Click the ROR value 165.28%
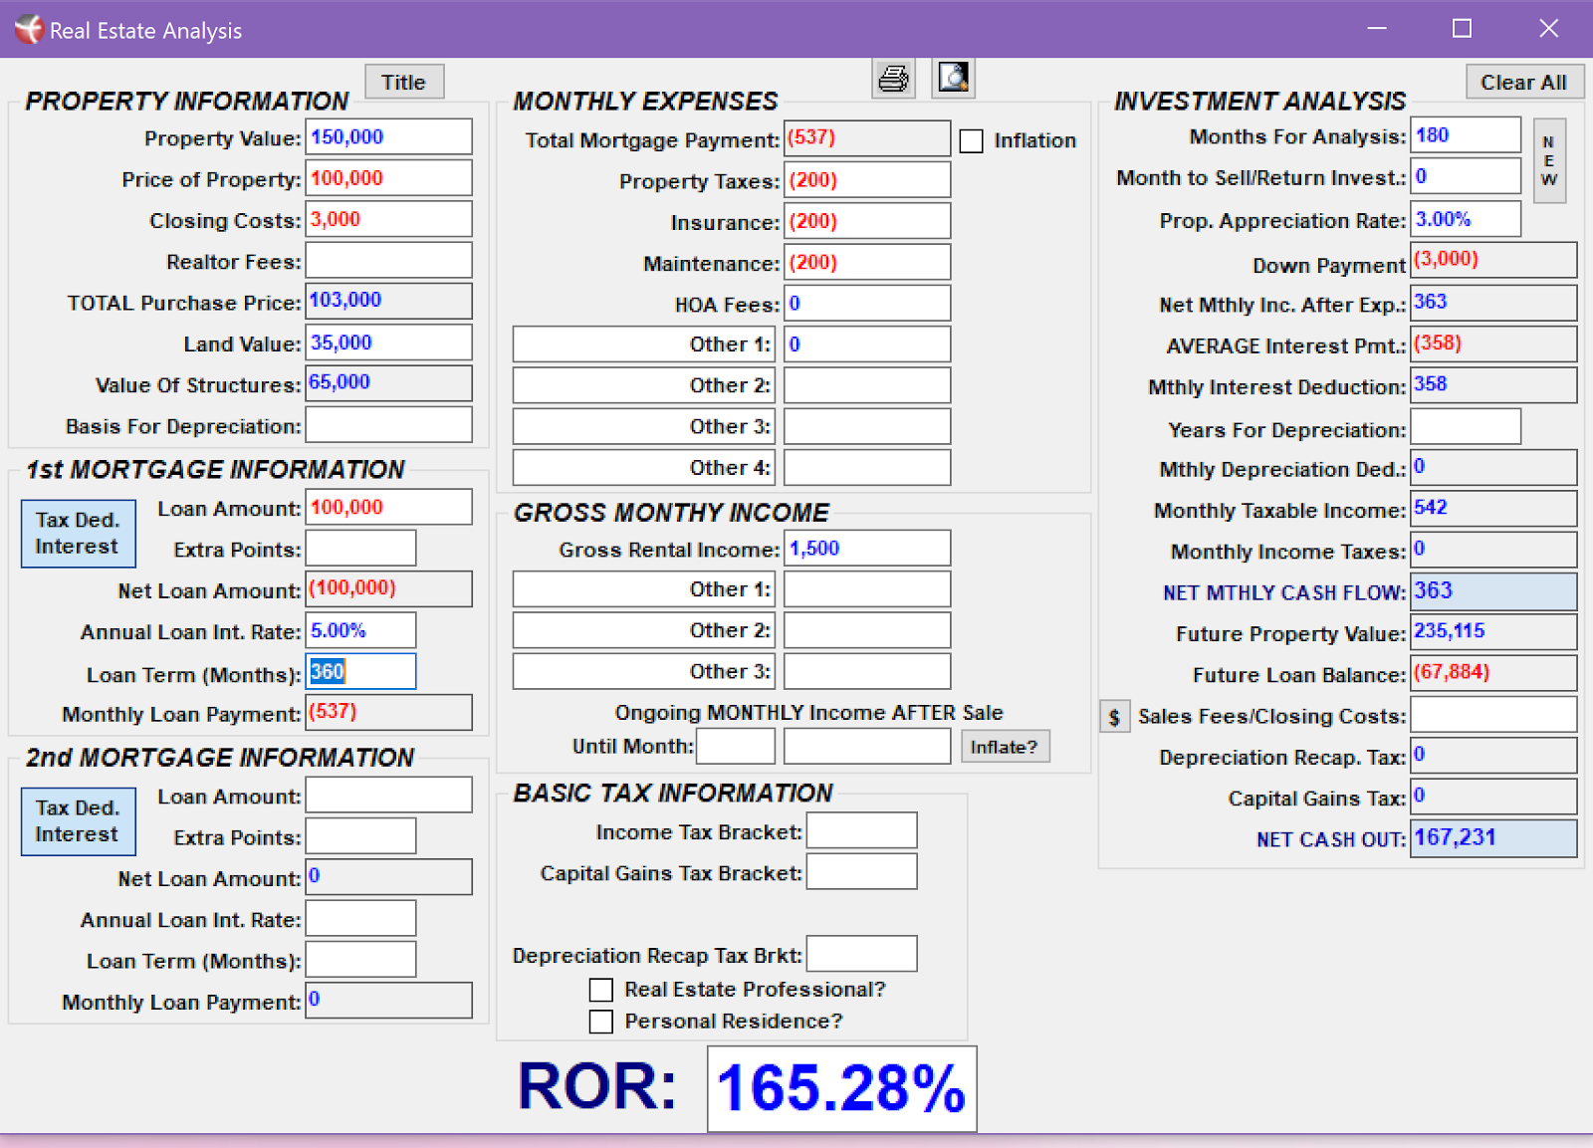1593x1148 pixels. tap(842, 1088)
